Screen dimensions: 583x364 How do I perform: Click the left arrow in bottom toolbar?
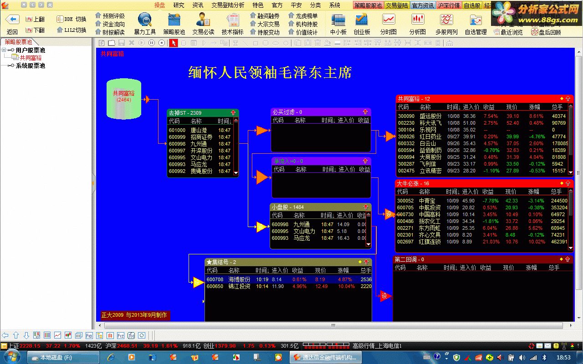tap(5, 335)
